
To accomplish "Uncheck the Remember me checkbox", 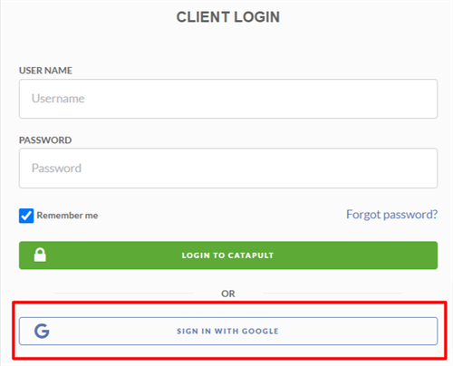I will coord(26,216).
